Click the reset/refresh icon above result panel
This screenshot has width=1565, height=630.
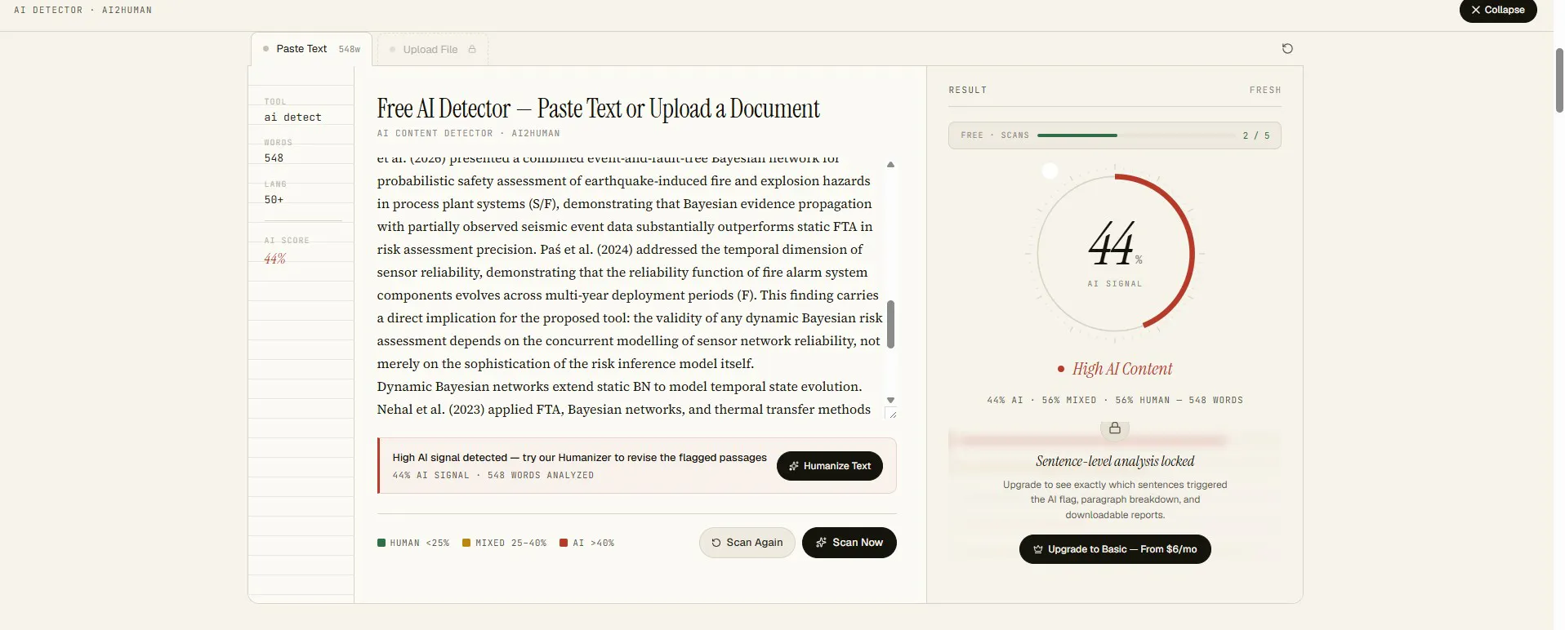[1287, 49]
